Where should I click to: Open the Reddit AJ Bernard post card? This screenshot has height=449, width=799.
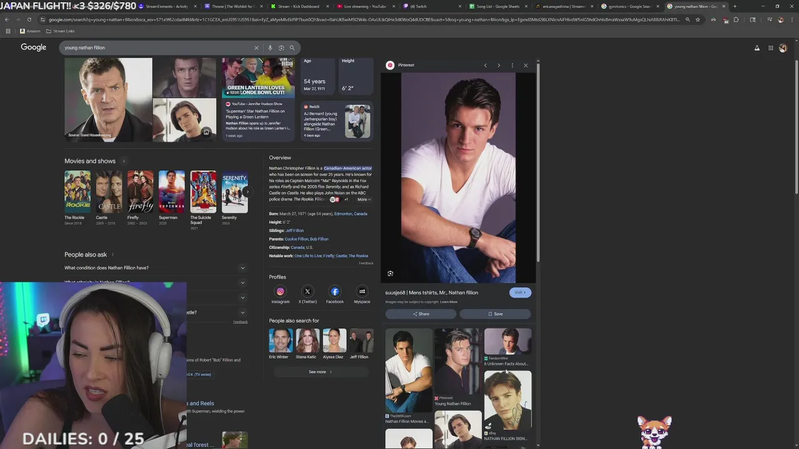pyautogui.click(x=336, y=121)
